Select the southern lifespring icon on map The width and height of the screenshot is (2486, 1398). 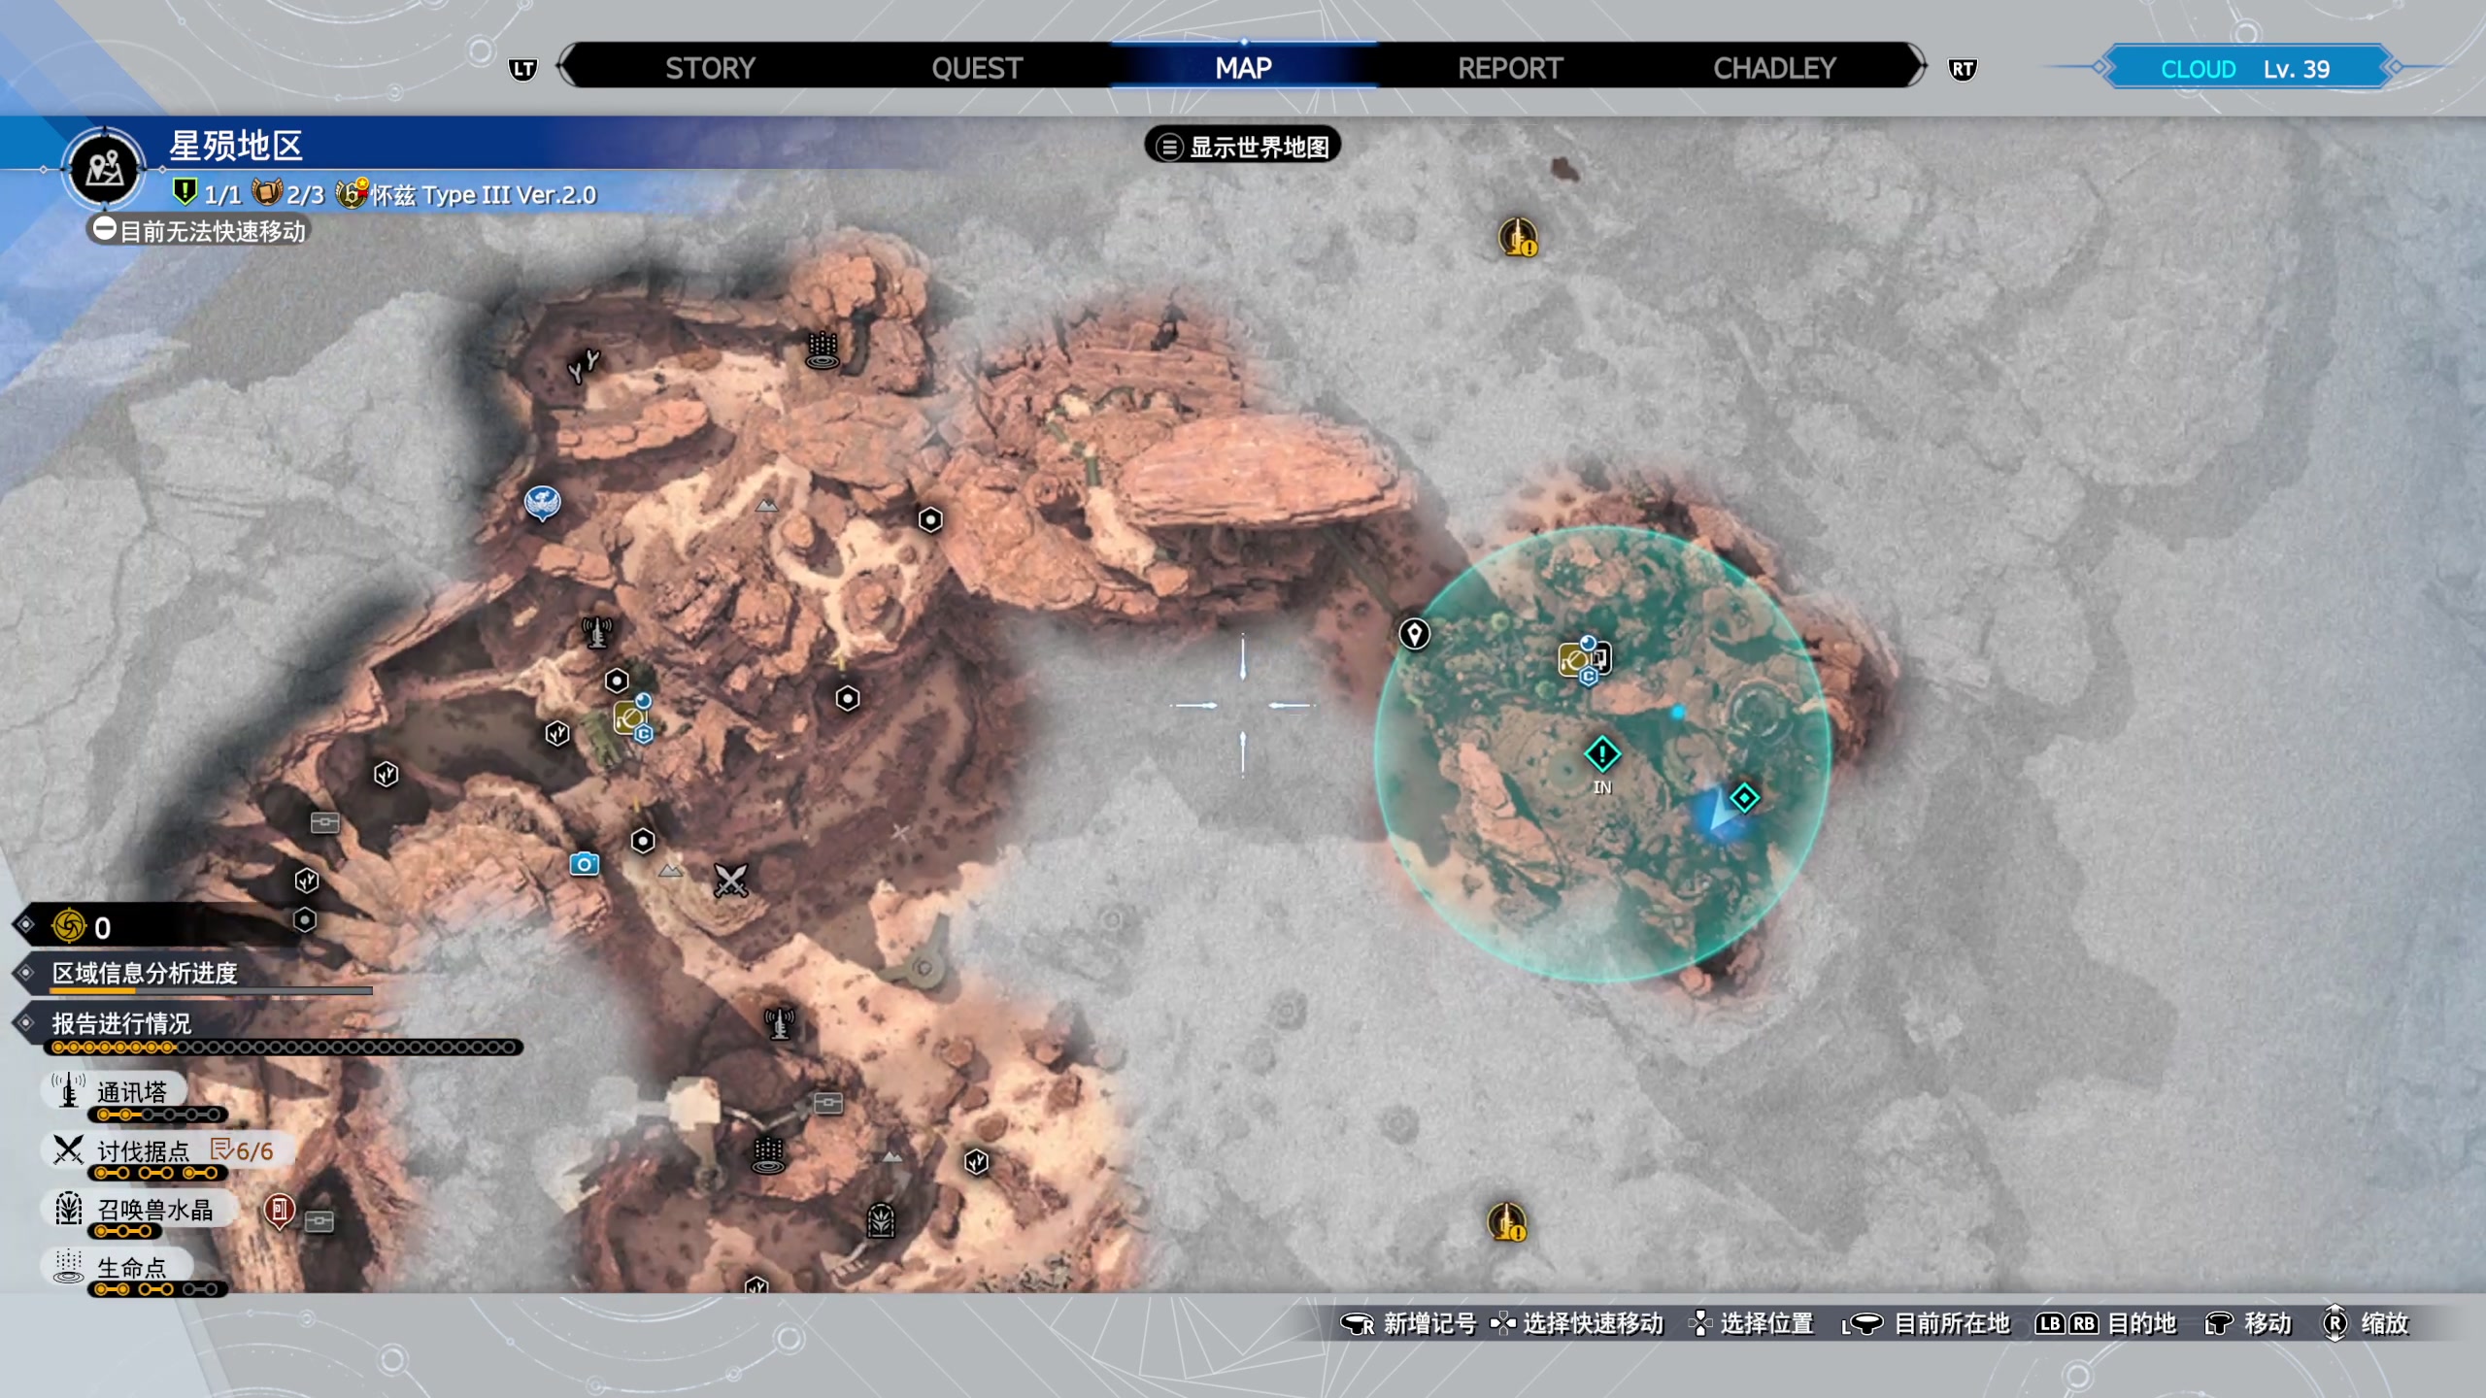point(768,1155)
